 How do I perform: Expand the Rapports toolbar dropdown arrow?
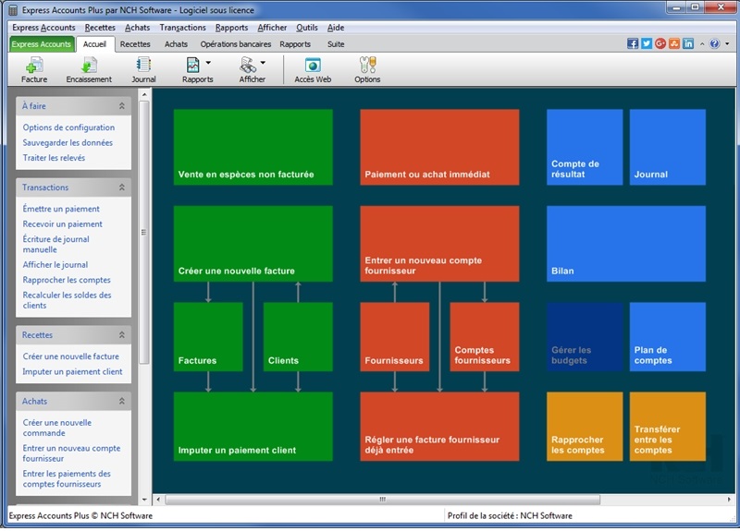(208, 63)
